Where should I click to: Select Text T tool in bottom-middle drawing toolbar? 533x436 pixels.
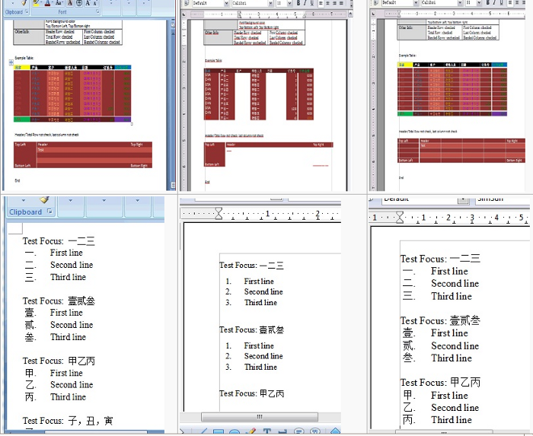pyautogui.click(x=266, y=432)
